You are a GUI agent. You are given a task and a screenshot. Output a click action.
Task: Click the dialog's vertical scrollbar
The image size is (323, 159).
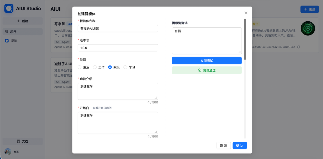point(245,39)
